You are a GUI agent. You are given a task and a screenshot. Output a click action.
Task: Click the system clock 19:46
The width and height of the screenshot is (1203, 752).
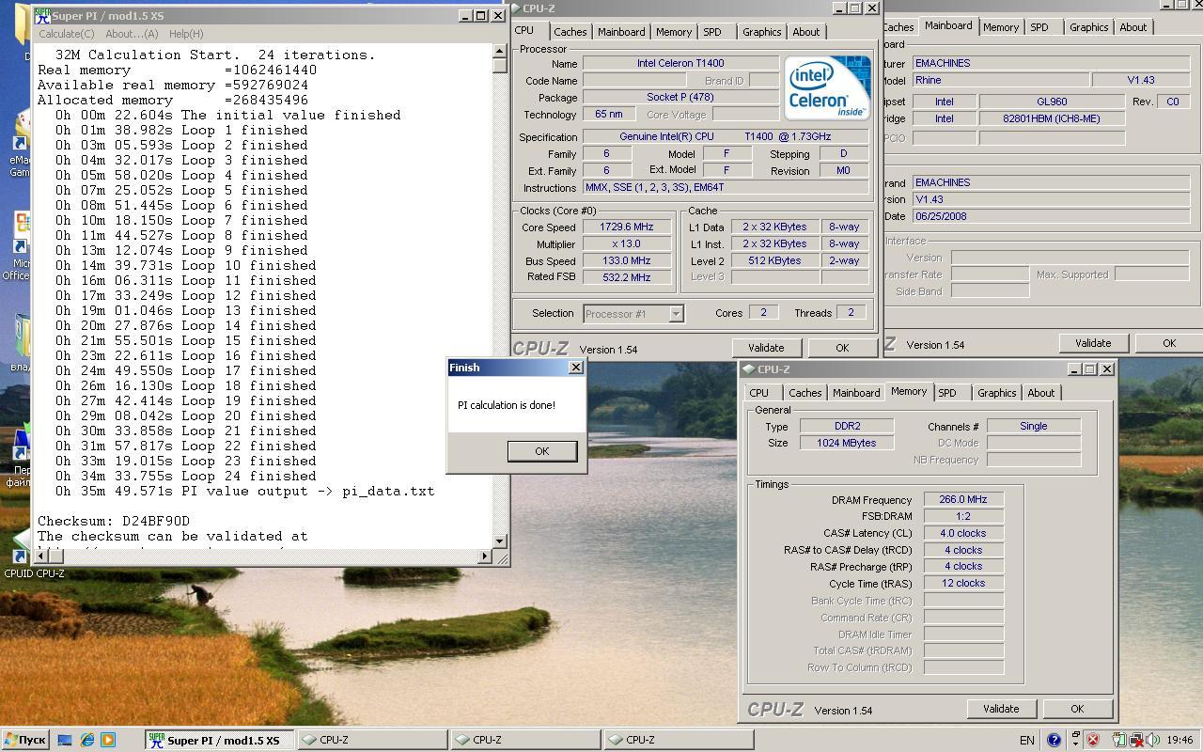click(x=1180, y=740)
